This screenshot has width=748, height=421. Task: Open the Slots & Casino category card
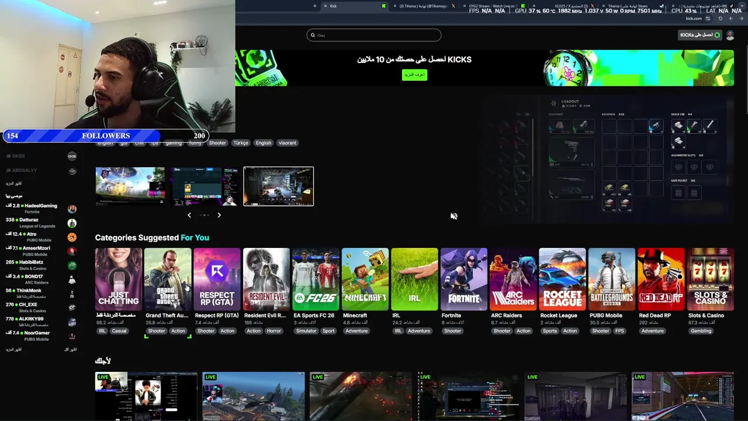711,279
